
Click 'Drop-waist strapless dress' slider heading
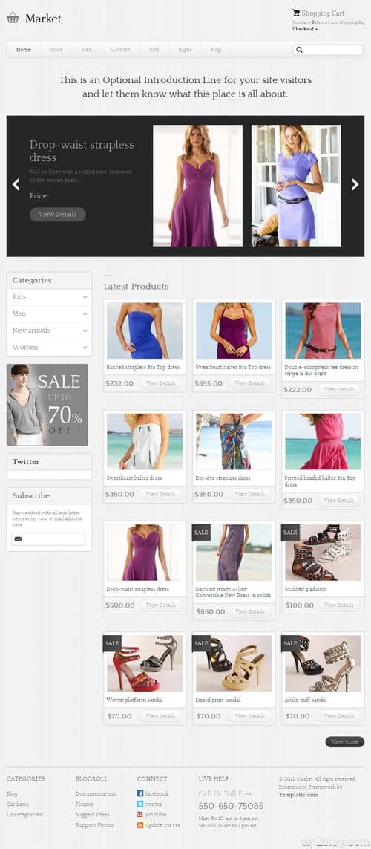point(82,151)
